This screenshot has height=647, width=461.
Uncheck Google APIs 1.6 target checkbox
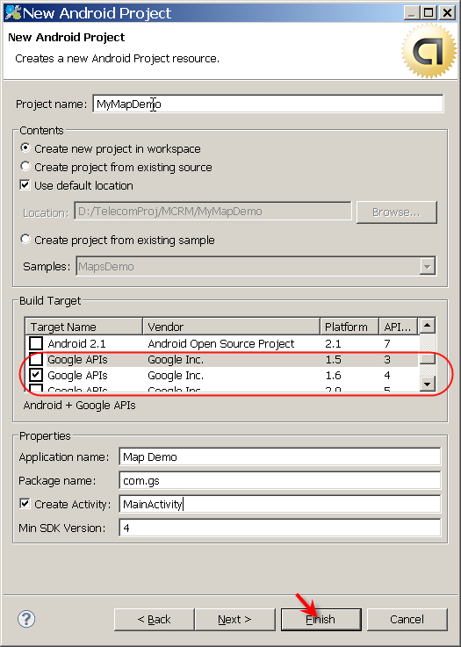36,375
